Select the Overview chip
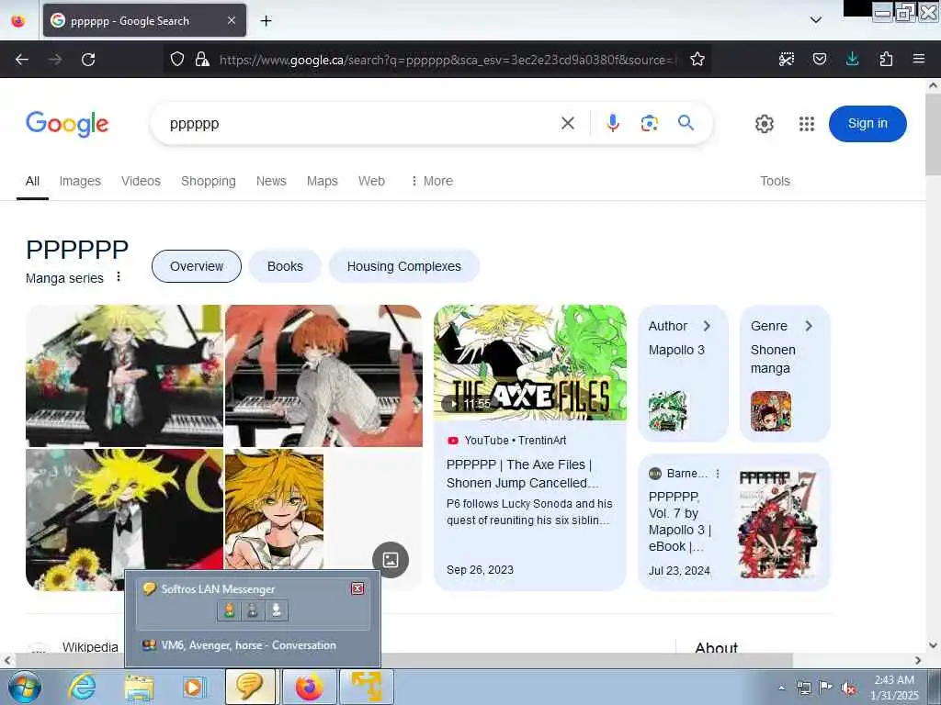941x705 pixels. [x=197, y=266]
